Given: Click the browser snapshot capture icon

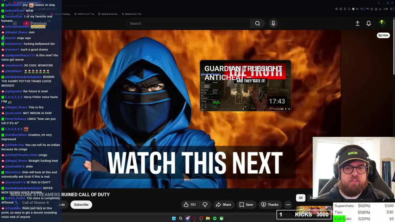Looking at the screenshot, I should 349,9.
